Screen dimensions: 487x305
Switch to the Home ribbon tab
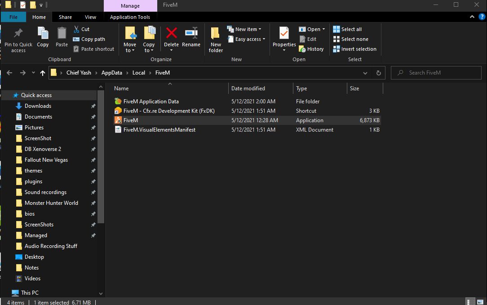point(39,17)
